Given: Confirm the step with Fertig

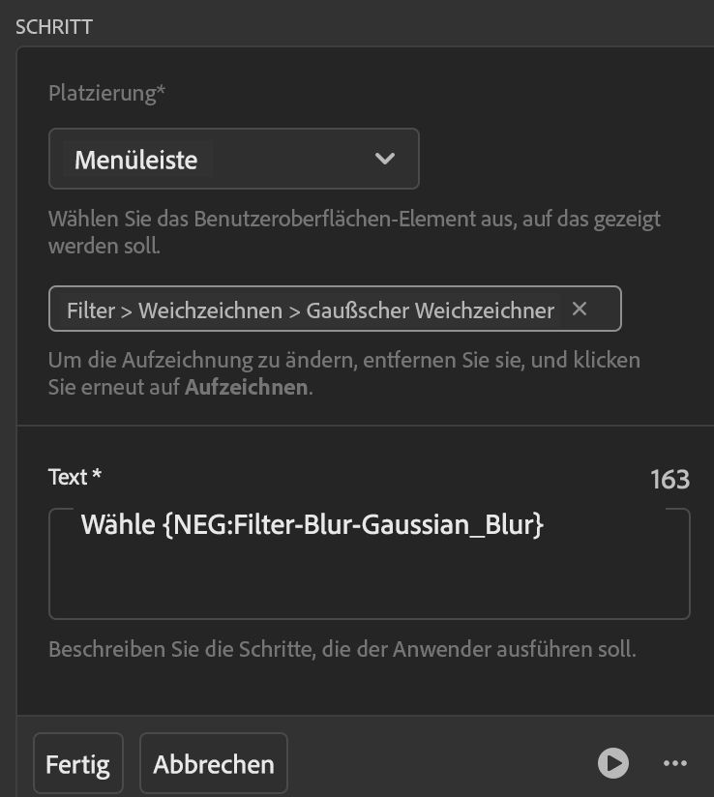Looking at the screenshot, I should coord(77,764).
